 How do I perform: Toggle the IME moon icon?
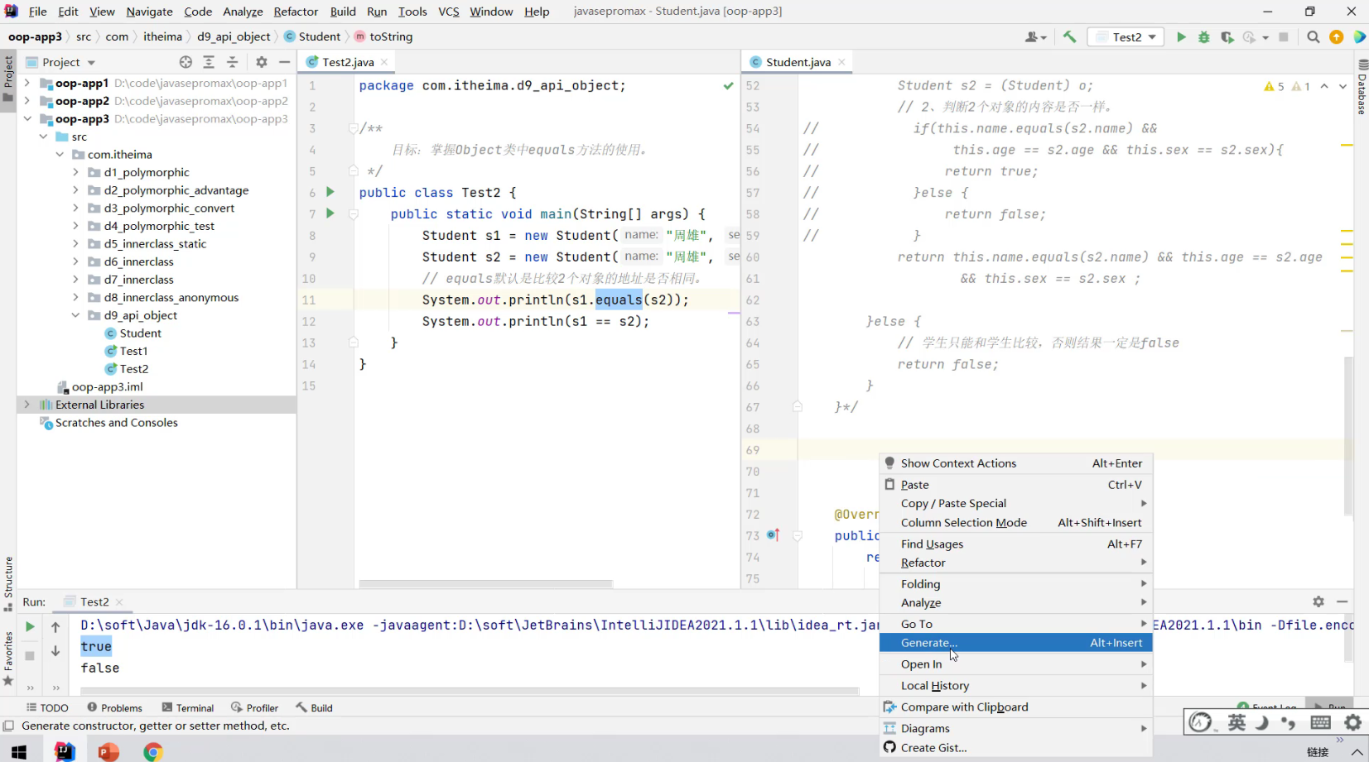[1261, 722]
